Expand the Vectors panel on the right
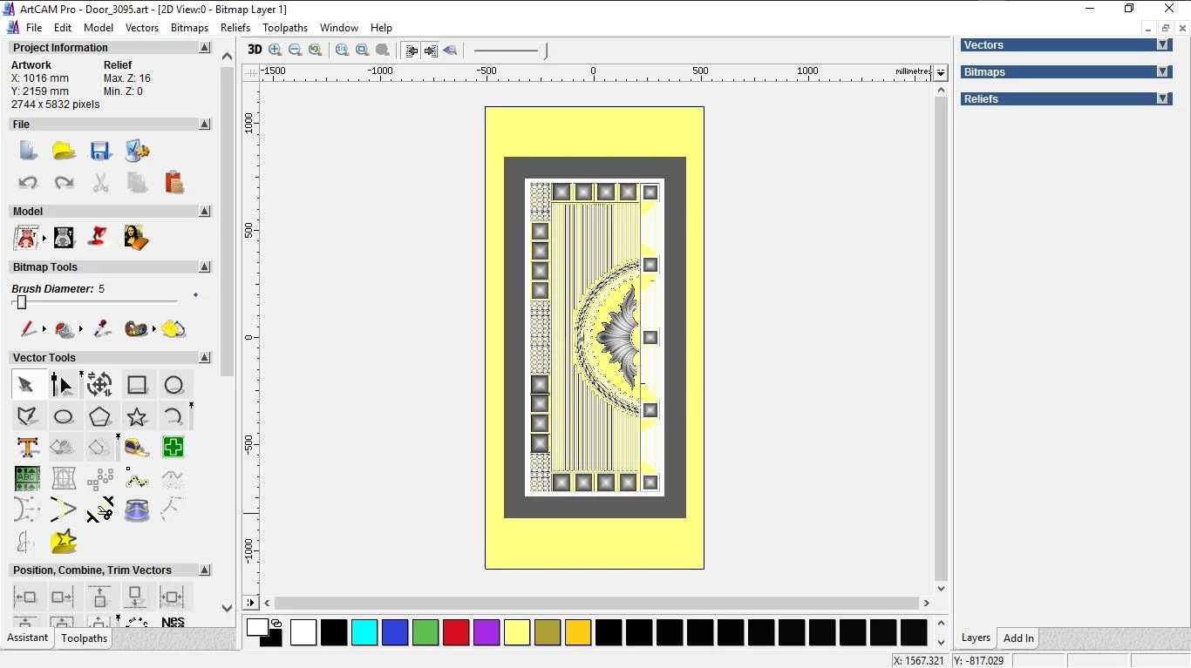This screenshot has width=1191, height=668. pos(1162,45)
